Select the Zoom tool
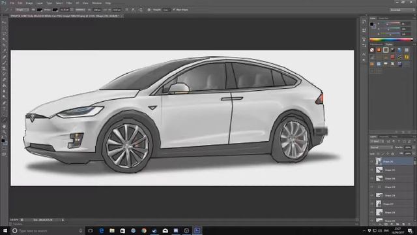 [x=4, y=132]
